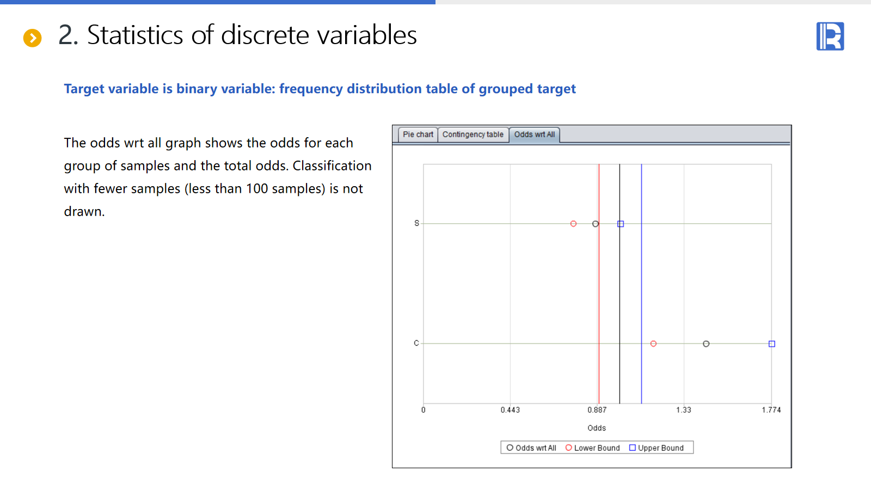Open the Pie chart tab
The image size is (871, 490).
point(418,134)
